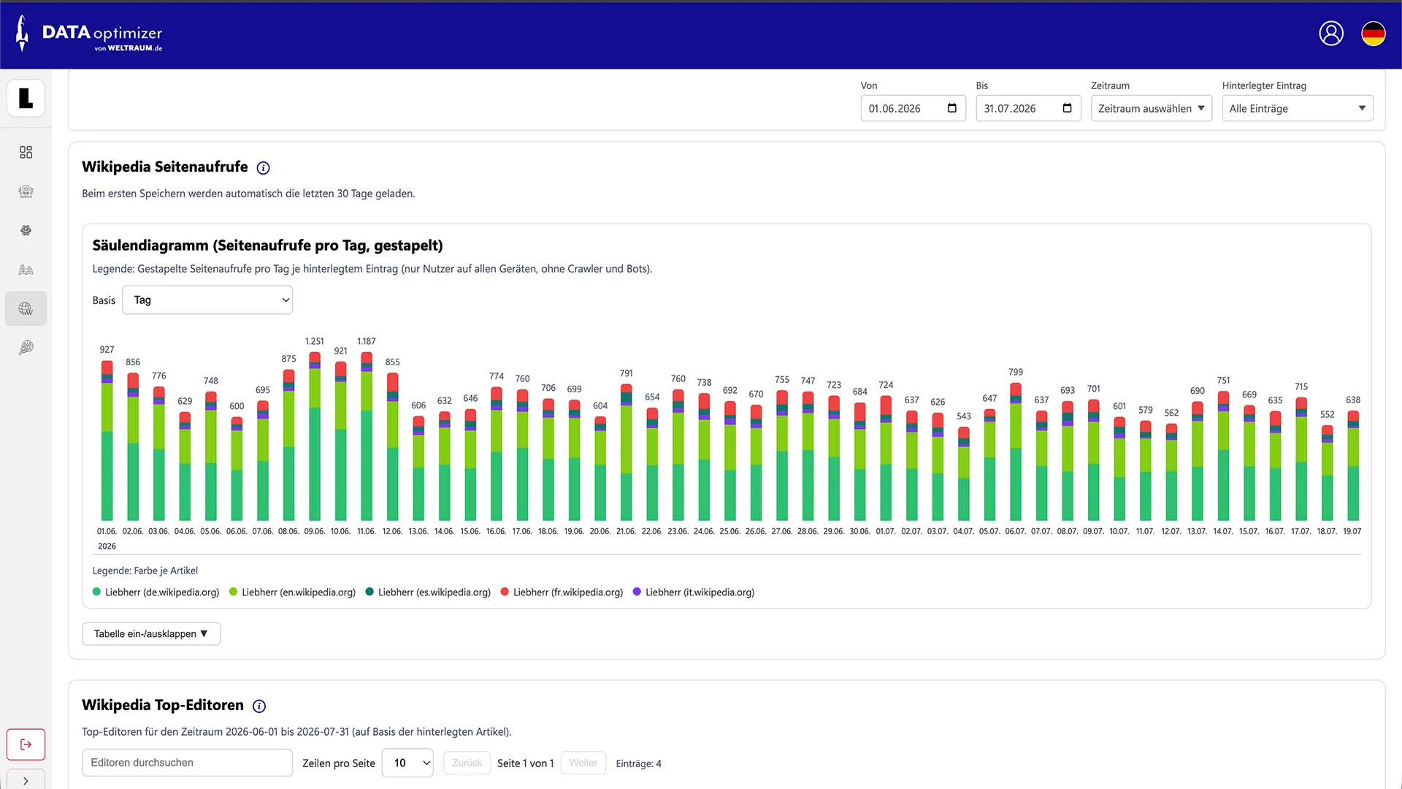
Task: Click the 11.06. bar labeled 1.187
Action: [367, 436]
